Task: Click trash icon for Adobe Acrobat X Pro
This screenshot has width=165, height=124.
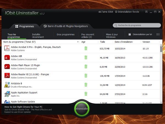Action: (x=86, y=48)
